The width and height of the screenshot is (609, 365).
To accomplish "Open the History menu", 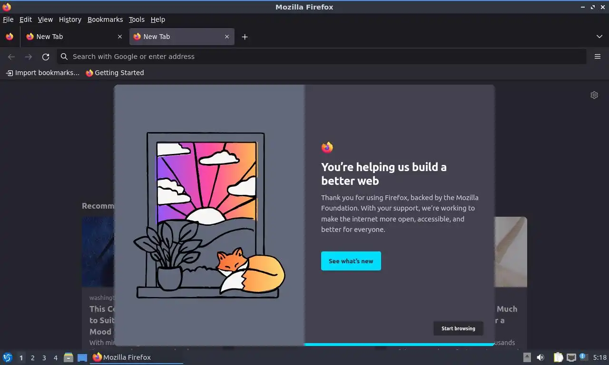I will [70, 19].
